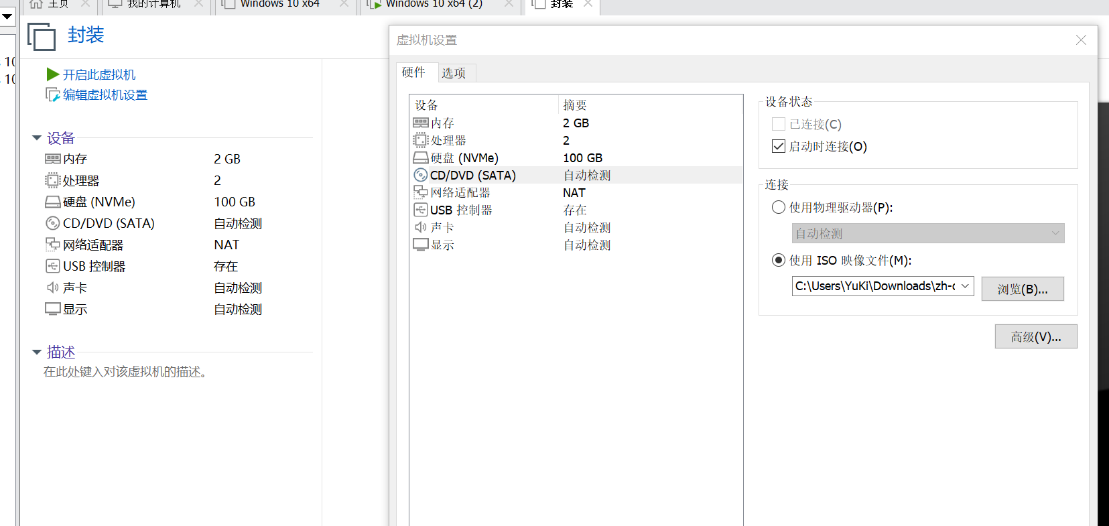This screenshot has width=1109, height=526.
Task: Collapse the 描述 section in sidebar
Action: pyautogui.click(x=37, y=352)
